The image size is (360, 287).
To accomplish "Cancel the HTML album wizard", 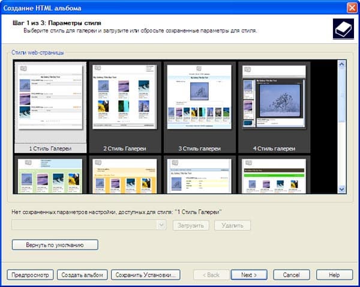I will [x=292, y=275].
